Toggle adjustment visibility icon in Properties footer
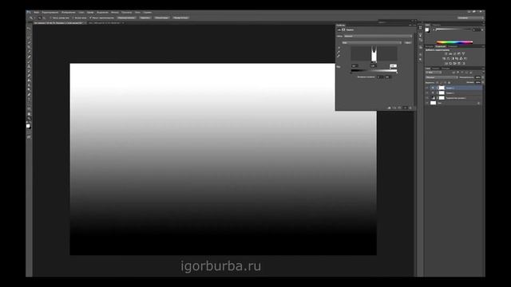Image resolution: width=511 pixels, height=287 pixels. pos(405,108)
